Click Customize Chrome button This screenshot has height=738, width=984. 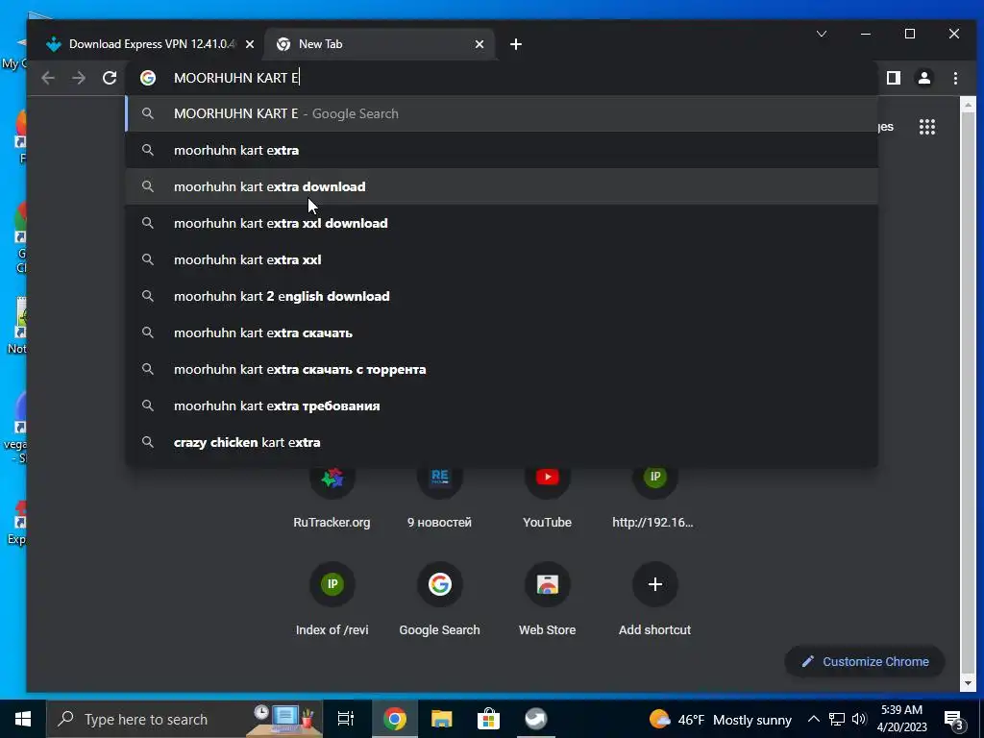[865, 661]
